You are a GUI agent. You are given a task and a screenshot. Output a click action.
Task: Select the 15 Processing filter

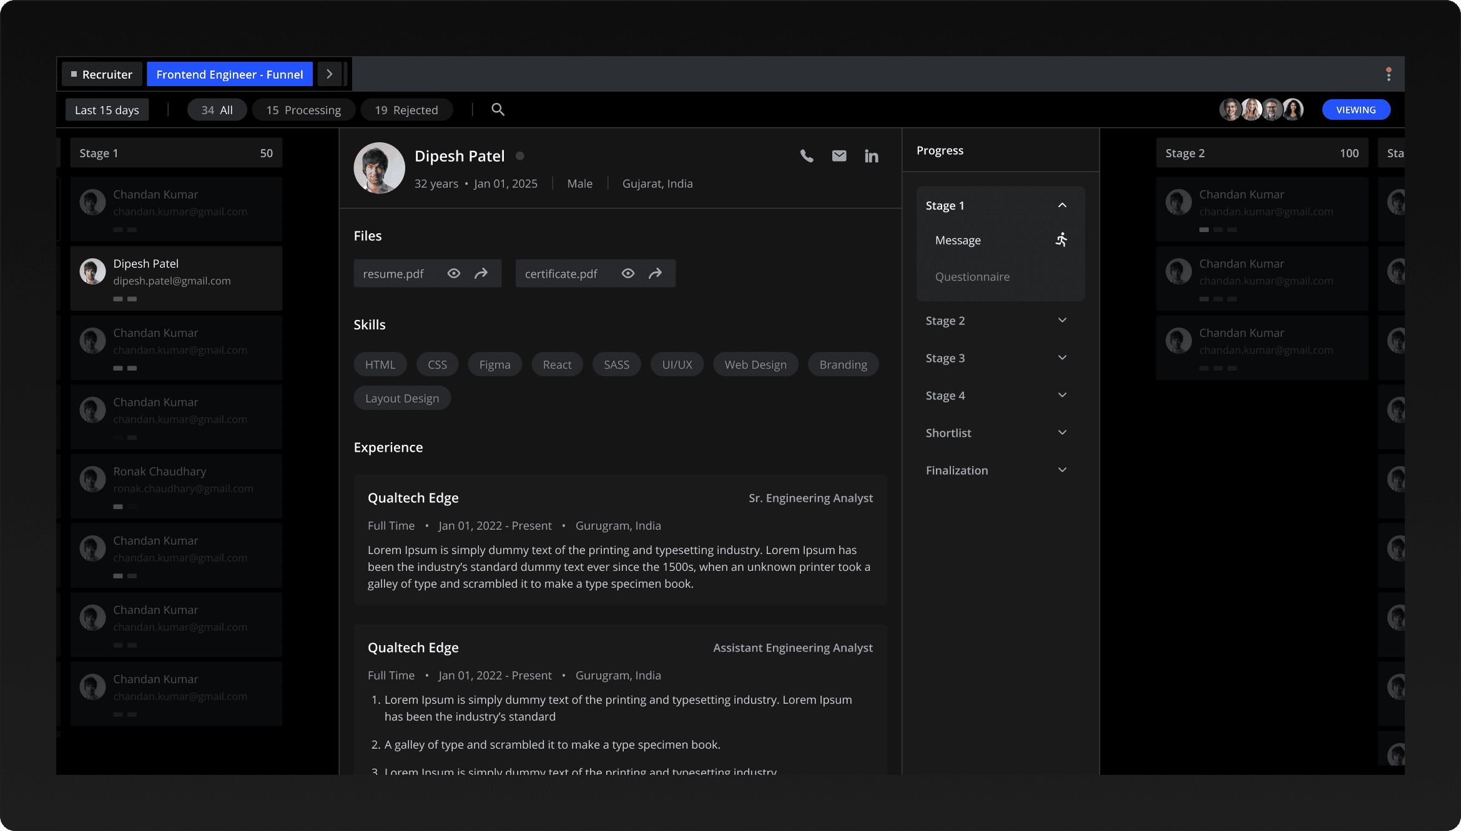(303, 110)
